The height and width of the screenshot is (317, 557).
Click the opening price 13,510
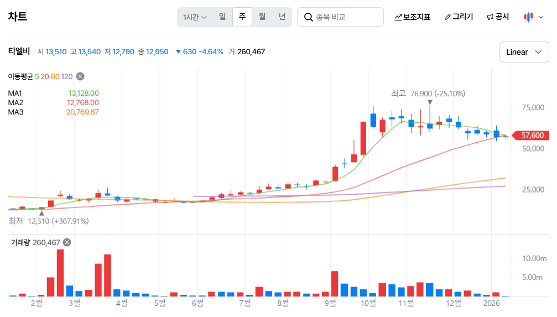click(x=56, y=52)
